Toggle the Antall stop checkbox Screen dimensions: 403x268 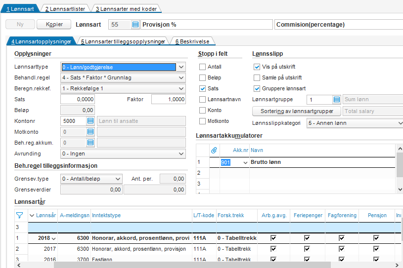(203, 67)
